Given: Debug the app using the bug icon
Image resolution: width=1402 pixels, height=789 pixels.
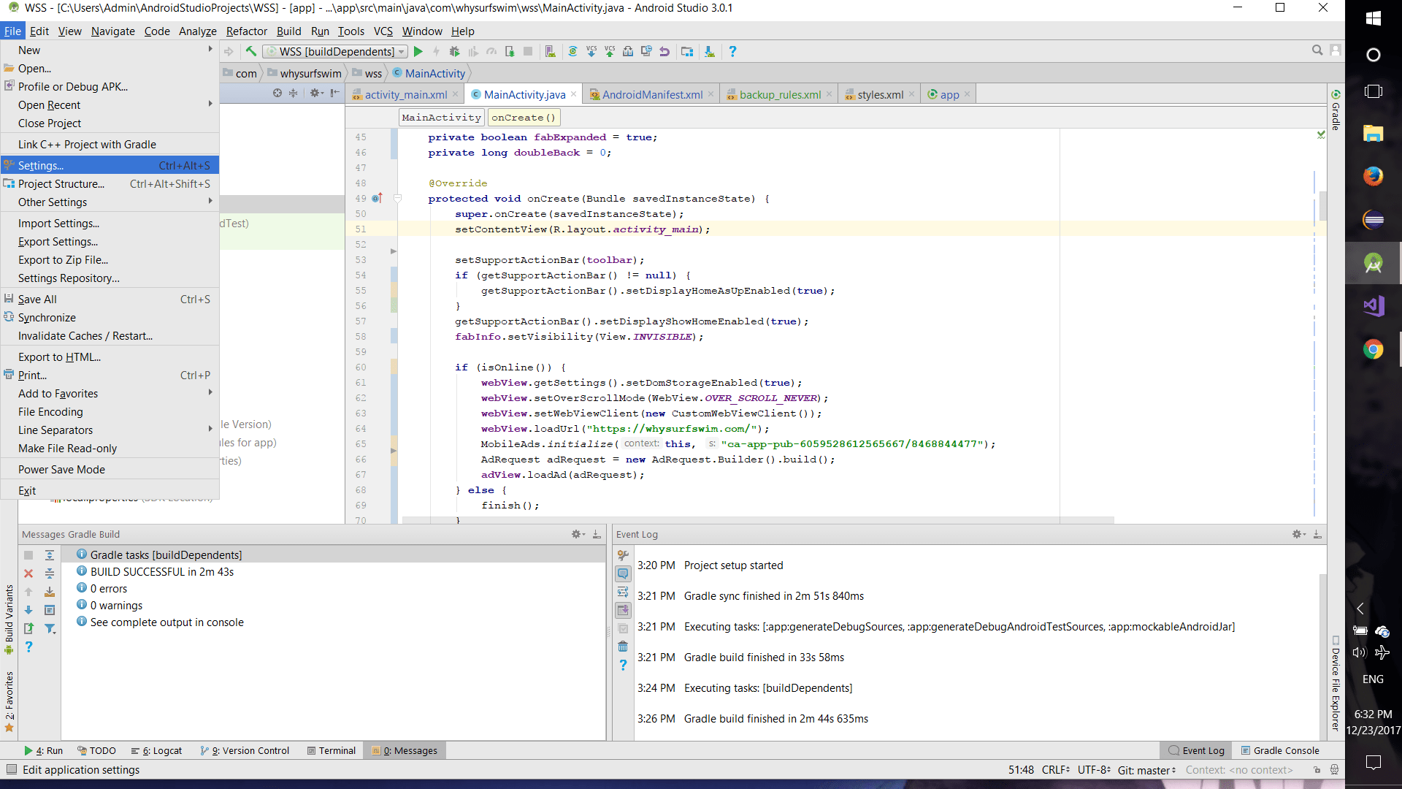Looking at the screenshot, I should click(x=455, y=51).
